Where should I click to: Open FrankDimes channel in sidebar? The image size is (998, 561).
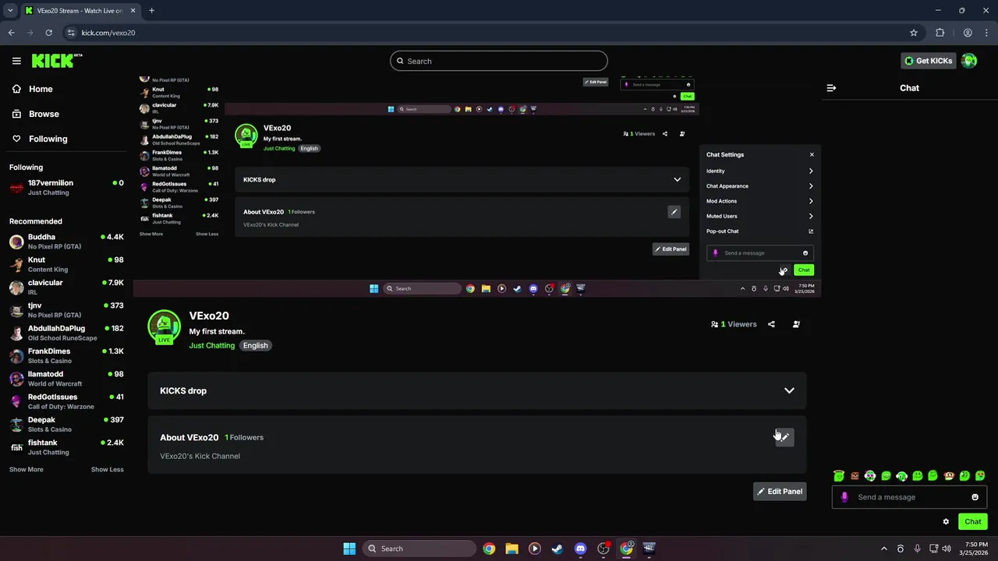(66, 355)
